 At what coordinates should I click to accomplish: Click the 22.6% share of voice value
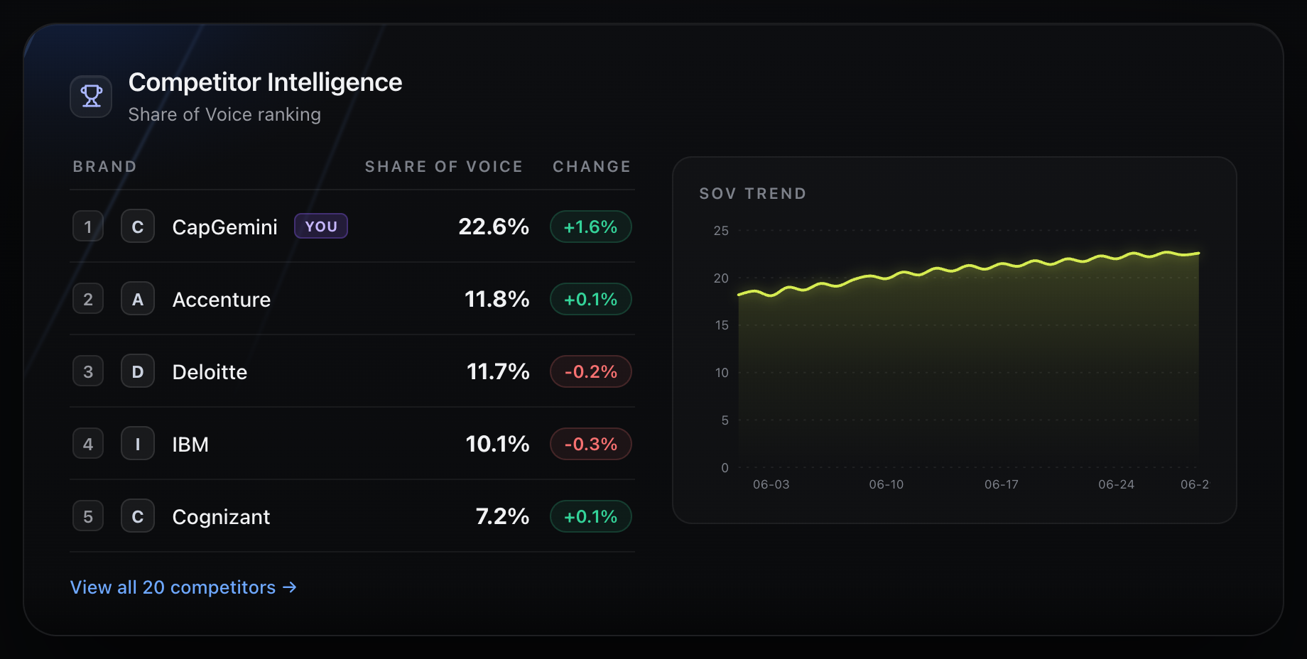tap(494, 227)
